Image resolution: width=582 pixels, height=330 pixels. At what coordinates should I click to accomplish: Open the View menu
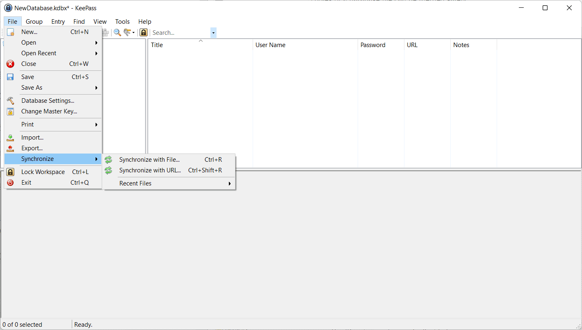pyautogui.click(x=100, y=22)
